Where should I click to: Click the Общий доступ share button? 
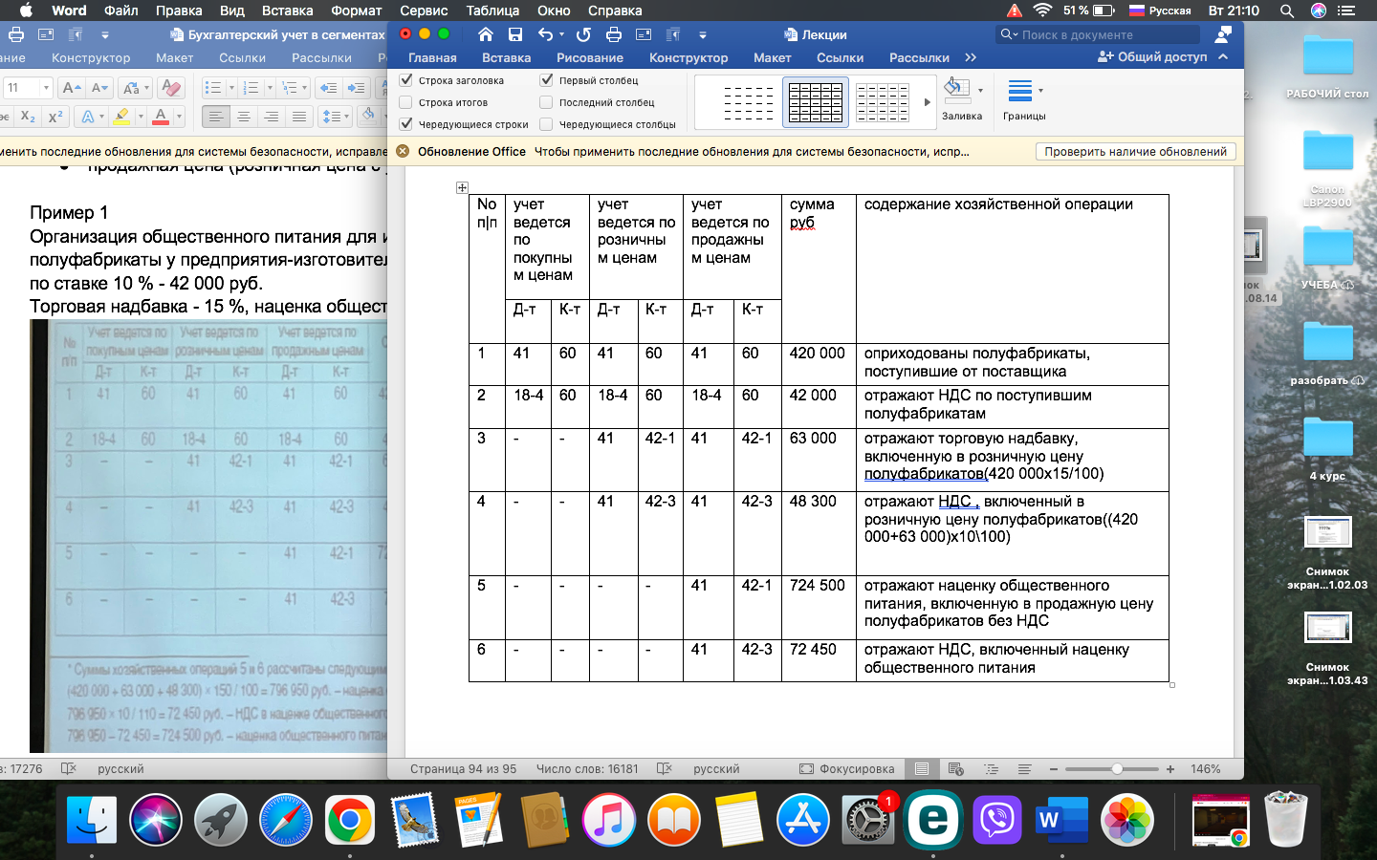(1152, 57)
